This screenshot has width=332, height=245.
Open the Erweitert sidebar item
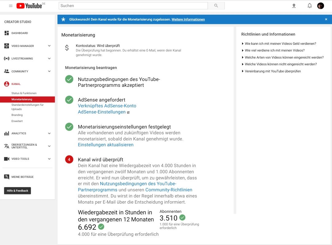tap(17, 121)
